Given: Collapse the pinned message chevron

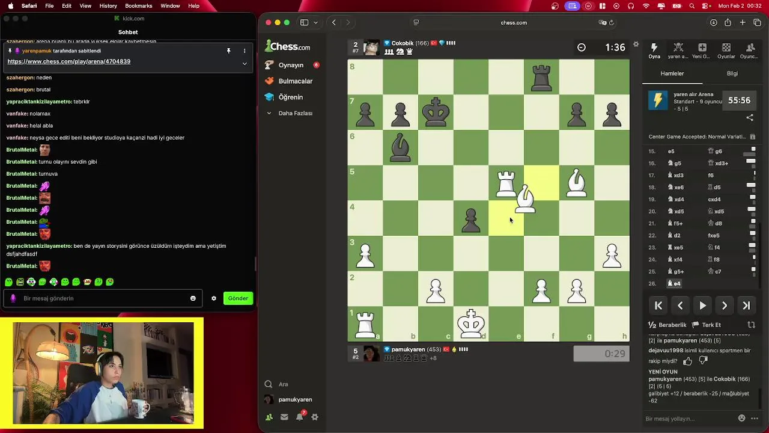Looking at the screenshot, I should 245,63.
